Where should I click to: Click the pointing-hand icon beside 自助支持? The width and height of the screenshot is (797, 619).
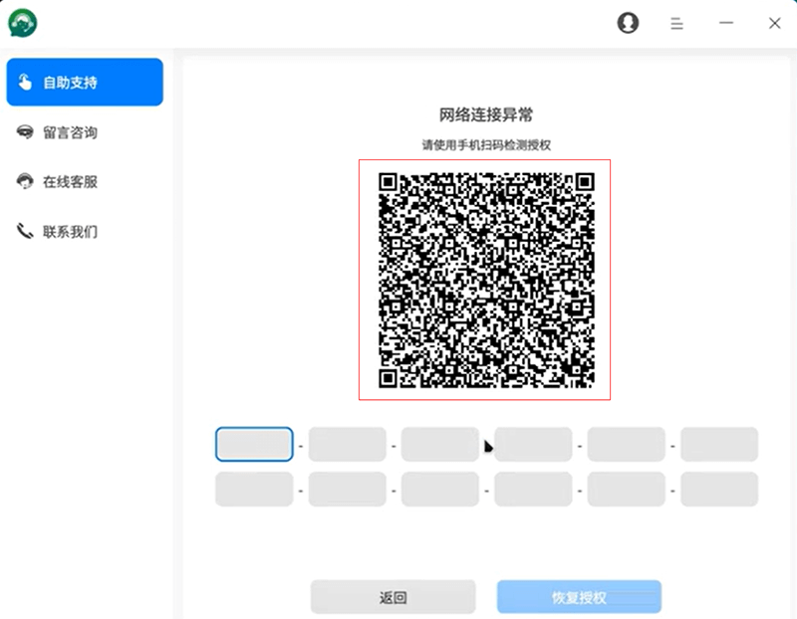[x=24, y=82]
